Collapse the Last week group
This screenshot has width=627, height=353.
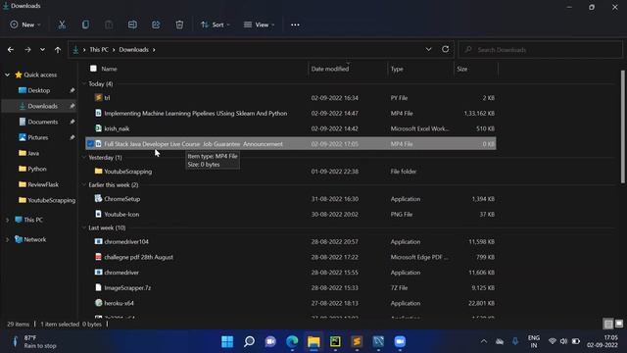click(84, 227)
